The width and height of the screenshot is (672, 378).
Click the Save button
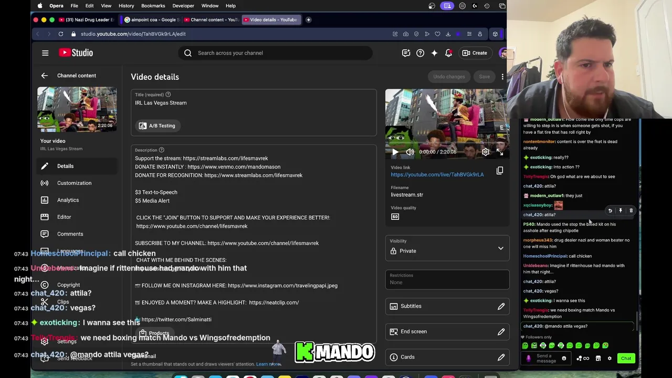coord(484,77)
